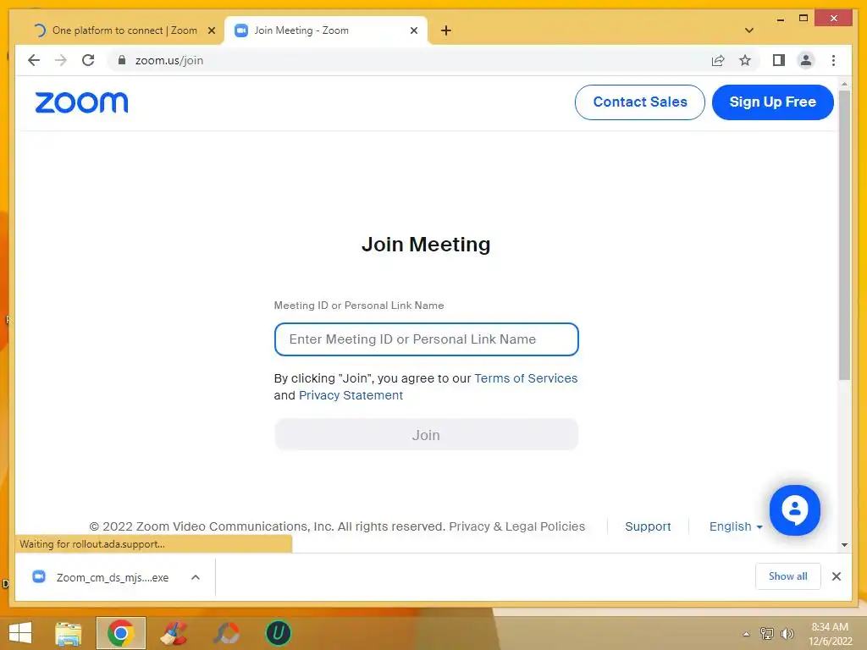View site security lock icon

coord(122,60)
